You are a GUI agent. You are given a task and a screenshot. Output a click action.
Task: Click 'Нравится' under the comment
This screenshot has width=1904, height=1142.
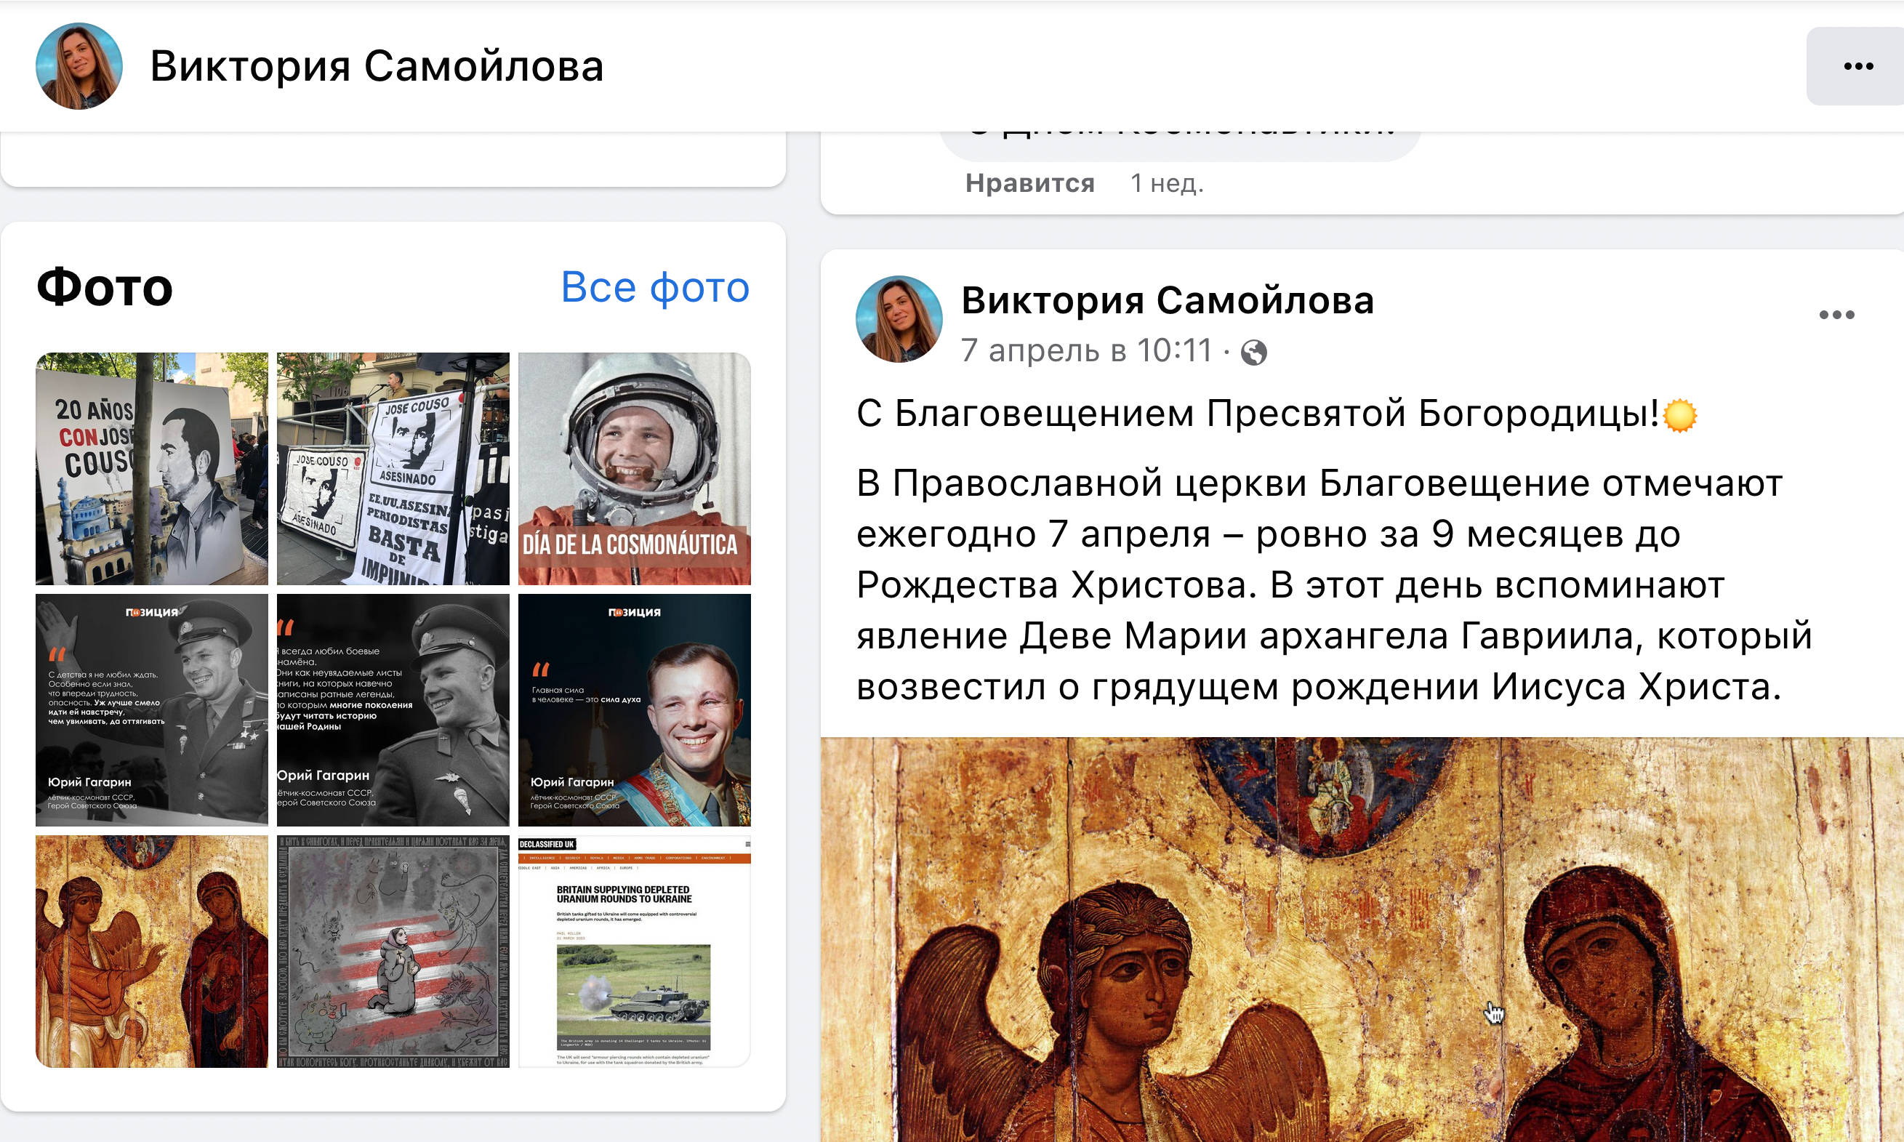point(1029,183)
